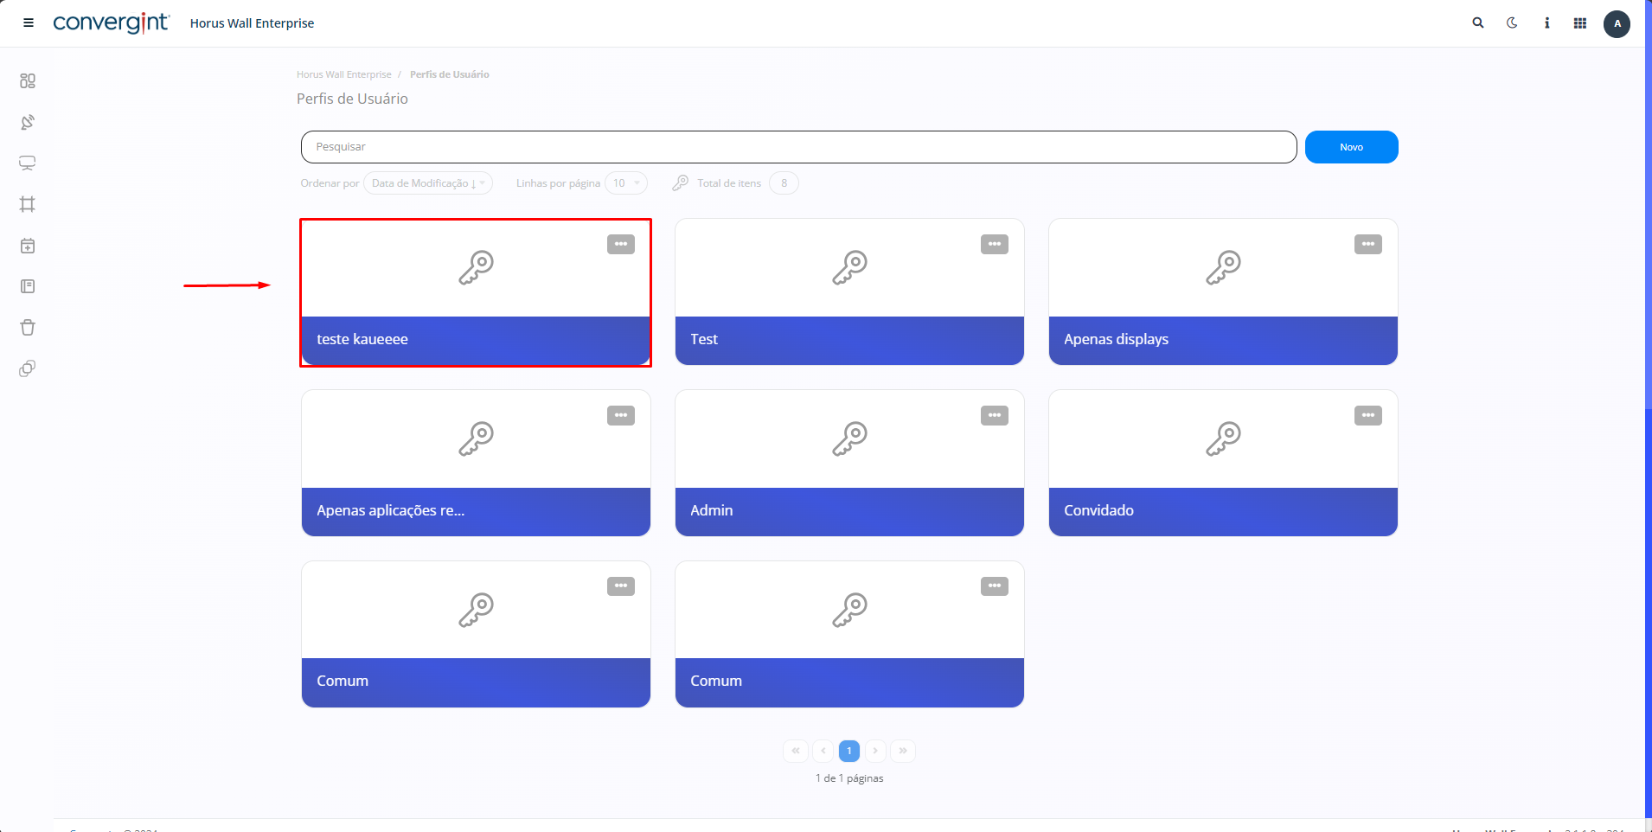Open the displays monitor icon in sidebar
The height and width of the screenshot is (832, 1652).
28,163
